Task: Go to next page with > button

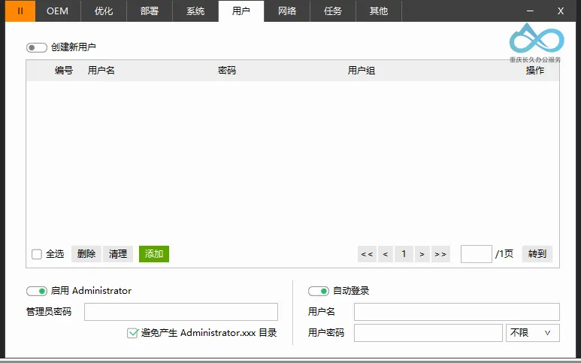Action: tap(422, 254)
